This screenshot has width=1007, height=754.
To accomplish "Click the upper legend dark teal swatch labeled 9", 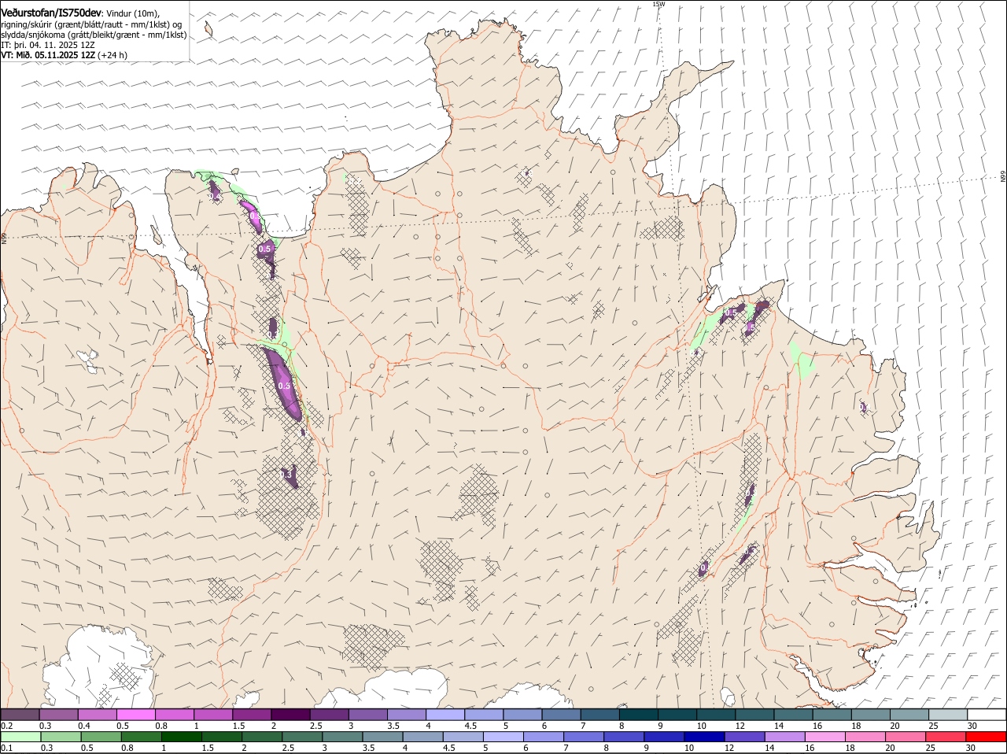I will [x=677, y=715].
